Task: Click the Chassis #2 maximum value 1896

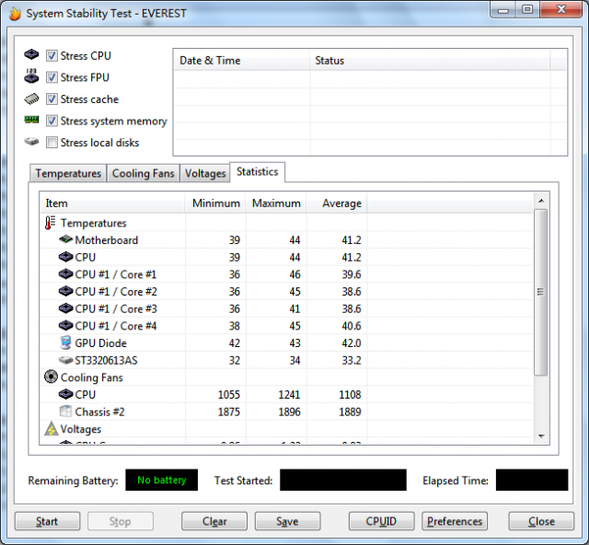Action: (289, 412)
